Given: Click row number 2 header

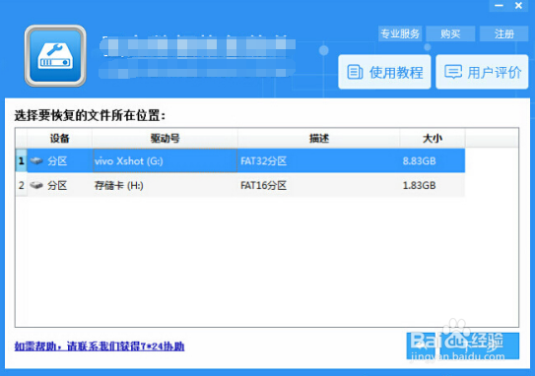Looking at the screenshot, I should [x=21, y=185].
